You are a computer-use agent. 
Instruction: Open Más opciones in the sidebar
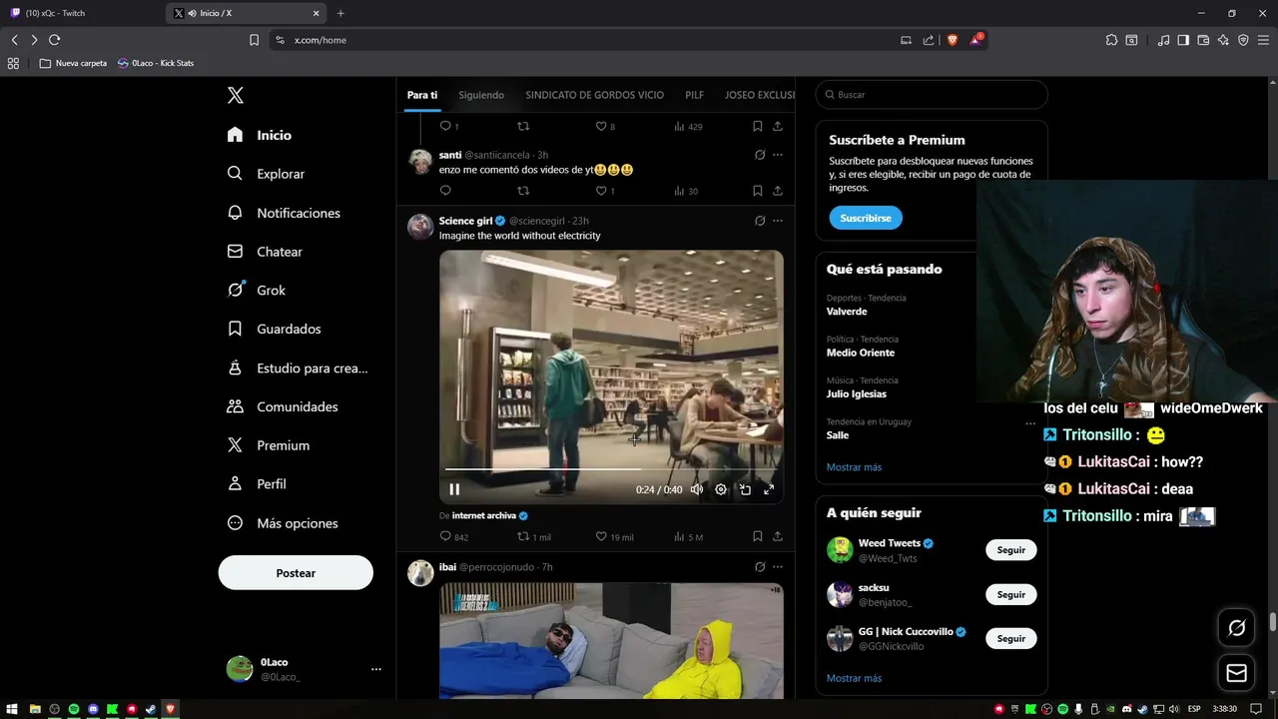283,523
